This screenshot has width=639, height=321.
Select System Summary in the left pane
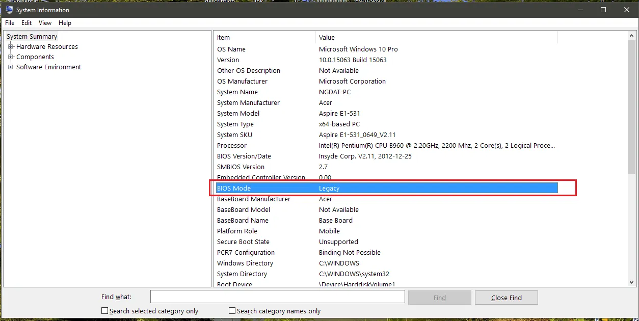point(32,36)
